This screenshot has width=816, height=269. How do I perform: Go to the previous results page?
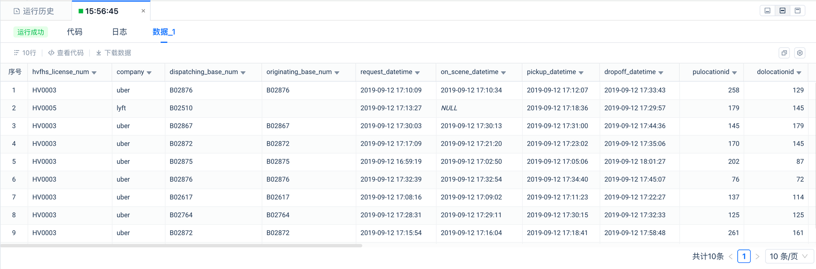(730, 256)
